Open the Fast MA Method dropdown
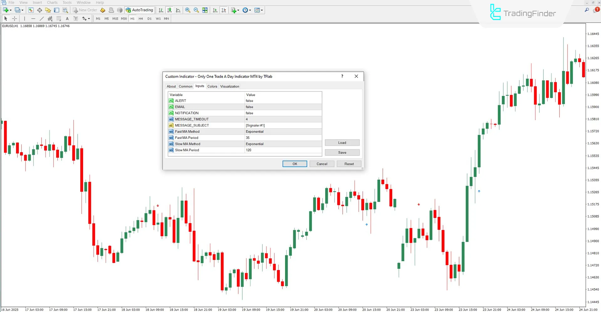601x312 pixels. click(x=282, y=131)
